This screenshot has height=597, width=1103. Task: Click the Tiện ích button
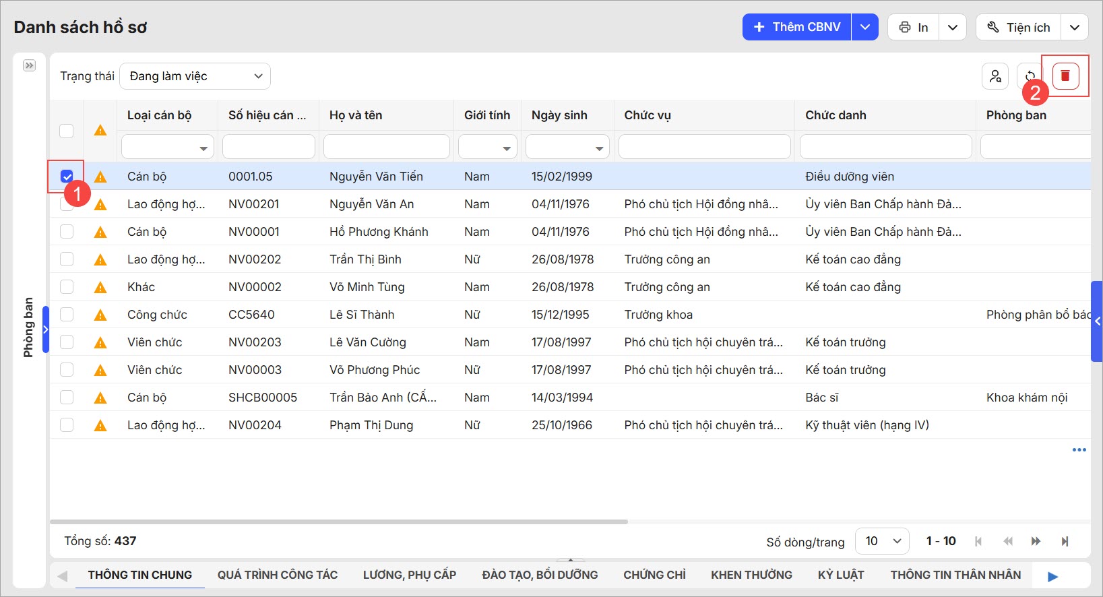1019,27
